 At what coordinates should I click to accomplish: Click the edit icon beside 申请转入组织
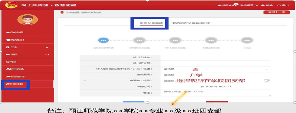click(x=267, y=81)
